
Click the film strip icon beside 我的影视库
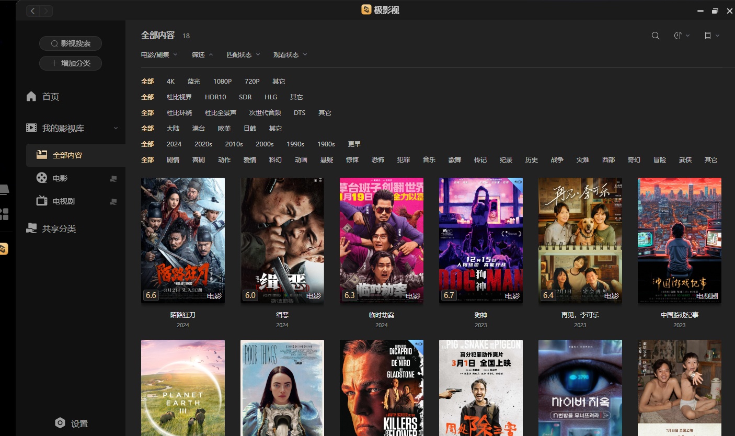click(31, 128)
